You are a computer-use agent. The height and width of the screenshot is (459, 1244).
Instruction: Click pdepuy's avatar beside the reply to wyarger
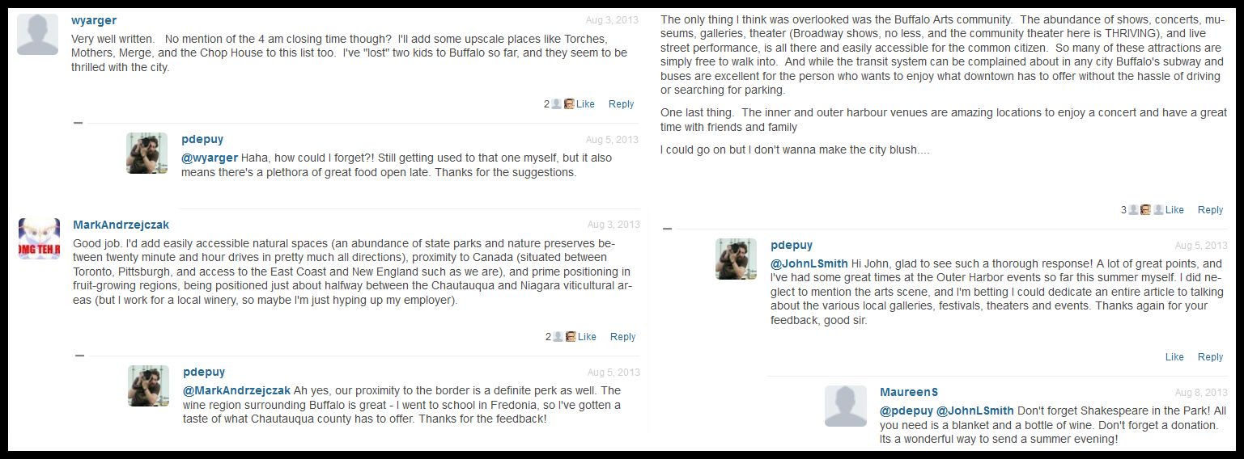click(146, 153)
